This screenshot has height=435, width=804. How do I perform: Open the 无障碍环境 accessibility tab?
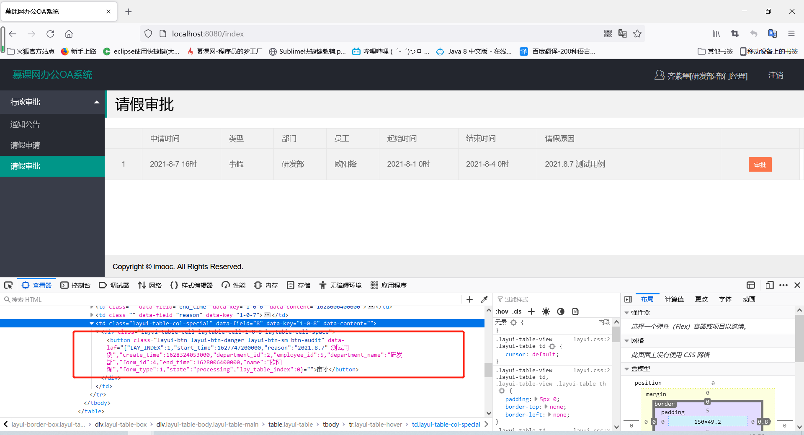[340, 285]
